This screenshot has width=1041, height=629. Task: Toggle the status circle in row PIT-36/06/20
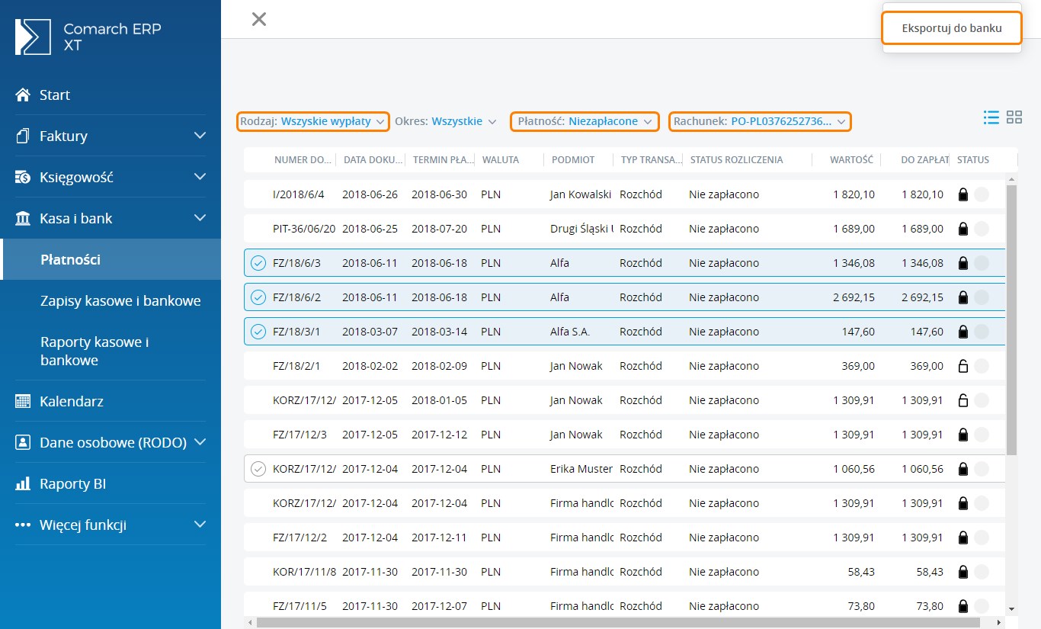pyautogui.click(x=982, y=229)
